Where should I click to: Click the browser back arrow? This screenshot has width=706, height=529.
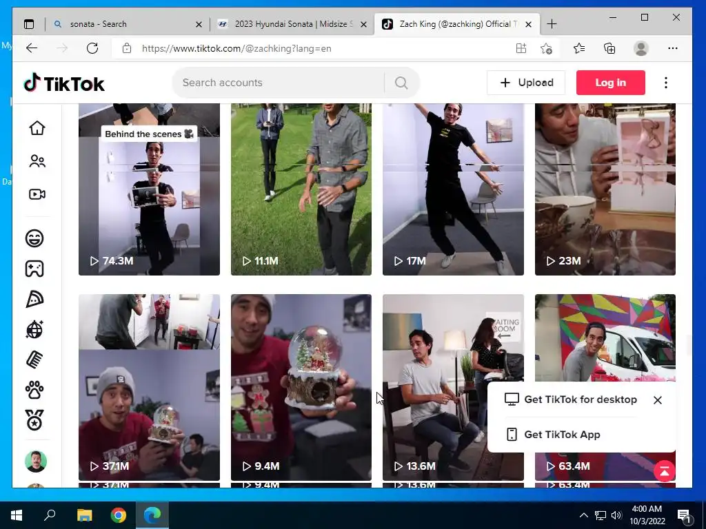coord(32,48)
